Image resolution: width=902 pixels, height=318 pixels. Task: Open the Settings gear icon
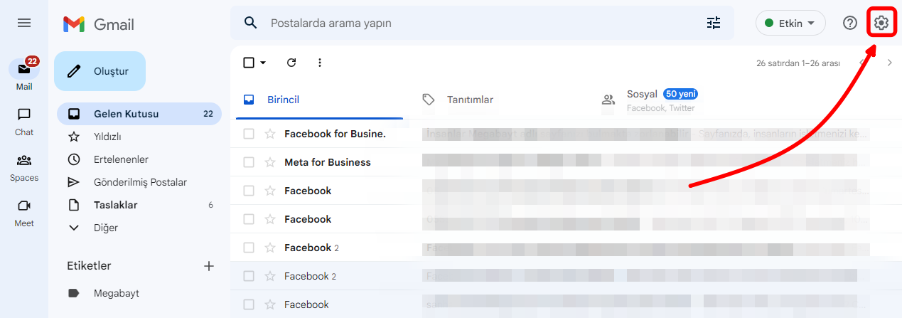pos(881,23)
